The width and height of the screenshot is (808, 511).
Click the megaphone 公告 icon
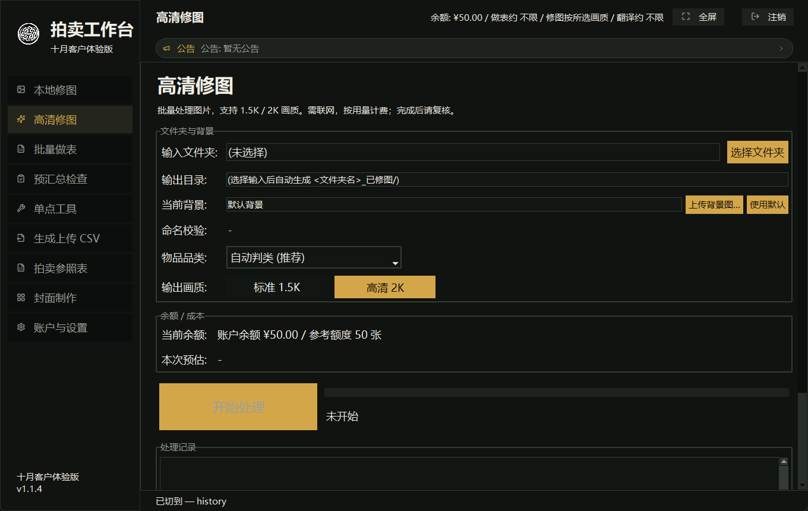pos(167,49)
